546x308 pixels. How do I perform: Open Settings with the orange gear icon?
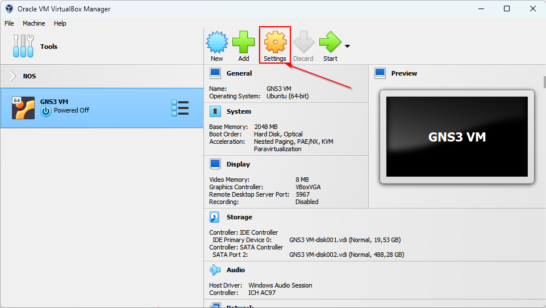[x=275, y=43]
